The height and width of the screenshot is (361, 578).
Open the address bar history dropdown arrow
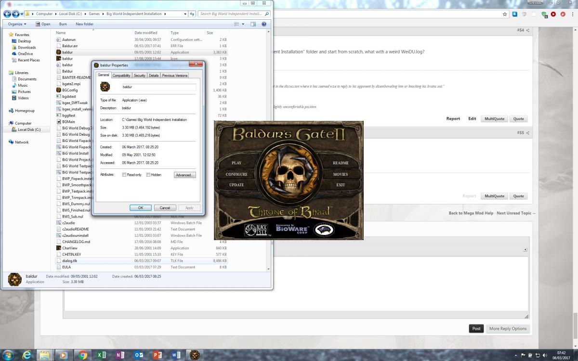(185, 14)
